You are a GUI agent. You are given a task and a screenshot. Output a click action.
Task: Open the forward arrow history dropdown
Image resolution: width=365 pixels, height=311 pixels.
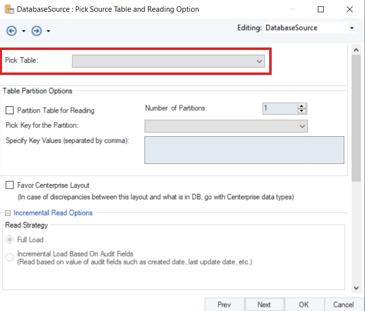[x=48, y=31]
